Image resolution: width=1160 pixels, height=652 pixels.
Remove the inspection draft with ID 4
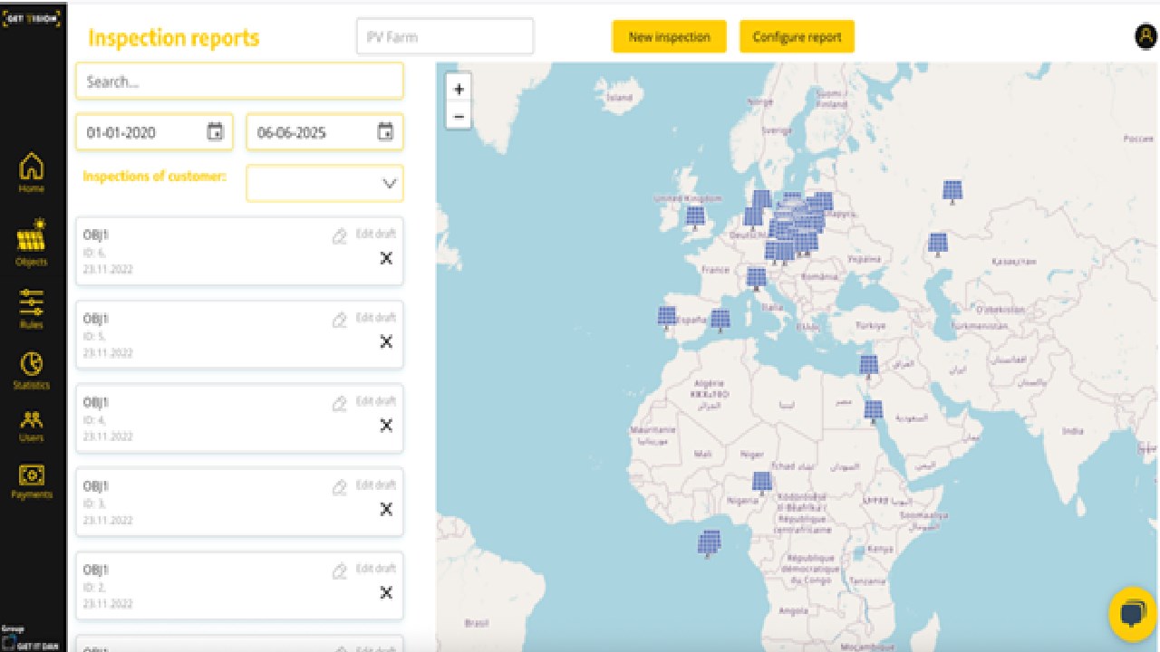386,425
